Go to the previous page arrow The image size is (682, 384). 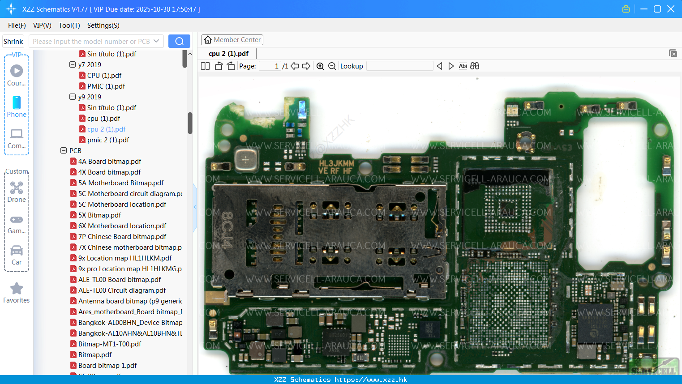(x=295, y=66)
